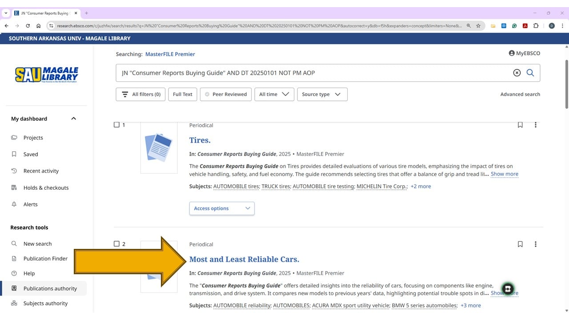Screen dimensions: 569x320
Task: Open Recent activity in sidebar
Action: pyautogui.click(x=41, y=171)
